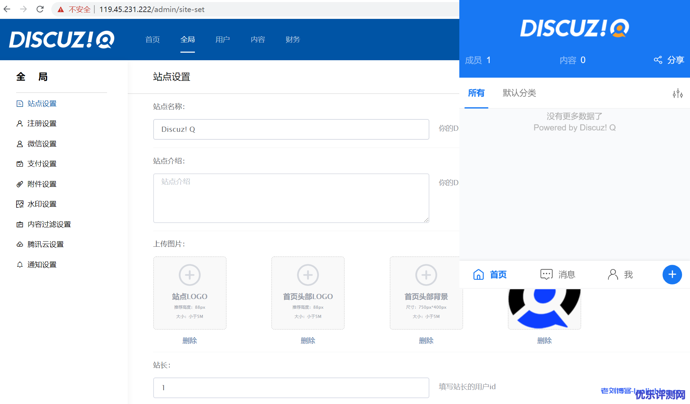
Task: Click the 站点名称 input field
Action: (x=291, y=129)
